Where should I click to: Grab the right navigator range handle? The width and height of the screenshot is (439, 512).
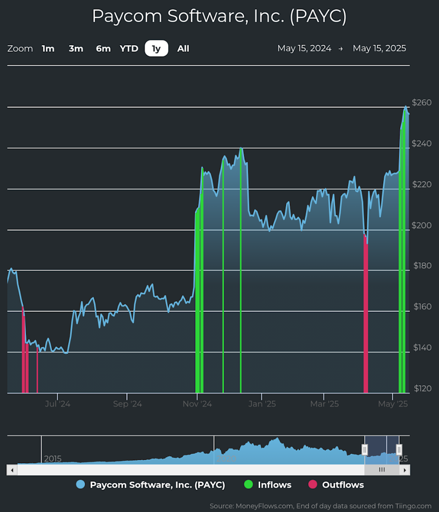399,450
